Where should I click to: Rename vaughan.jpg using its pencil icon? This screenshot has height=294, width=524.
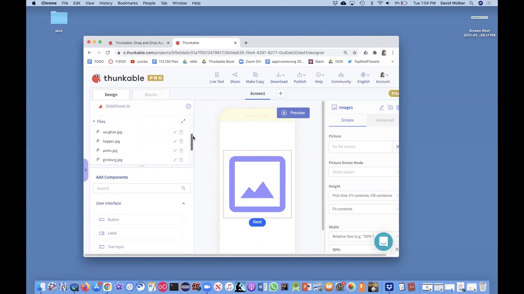click(x=175, y=132)
